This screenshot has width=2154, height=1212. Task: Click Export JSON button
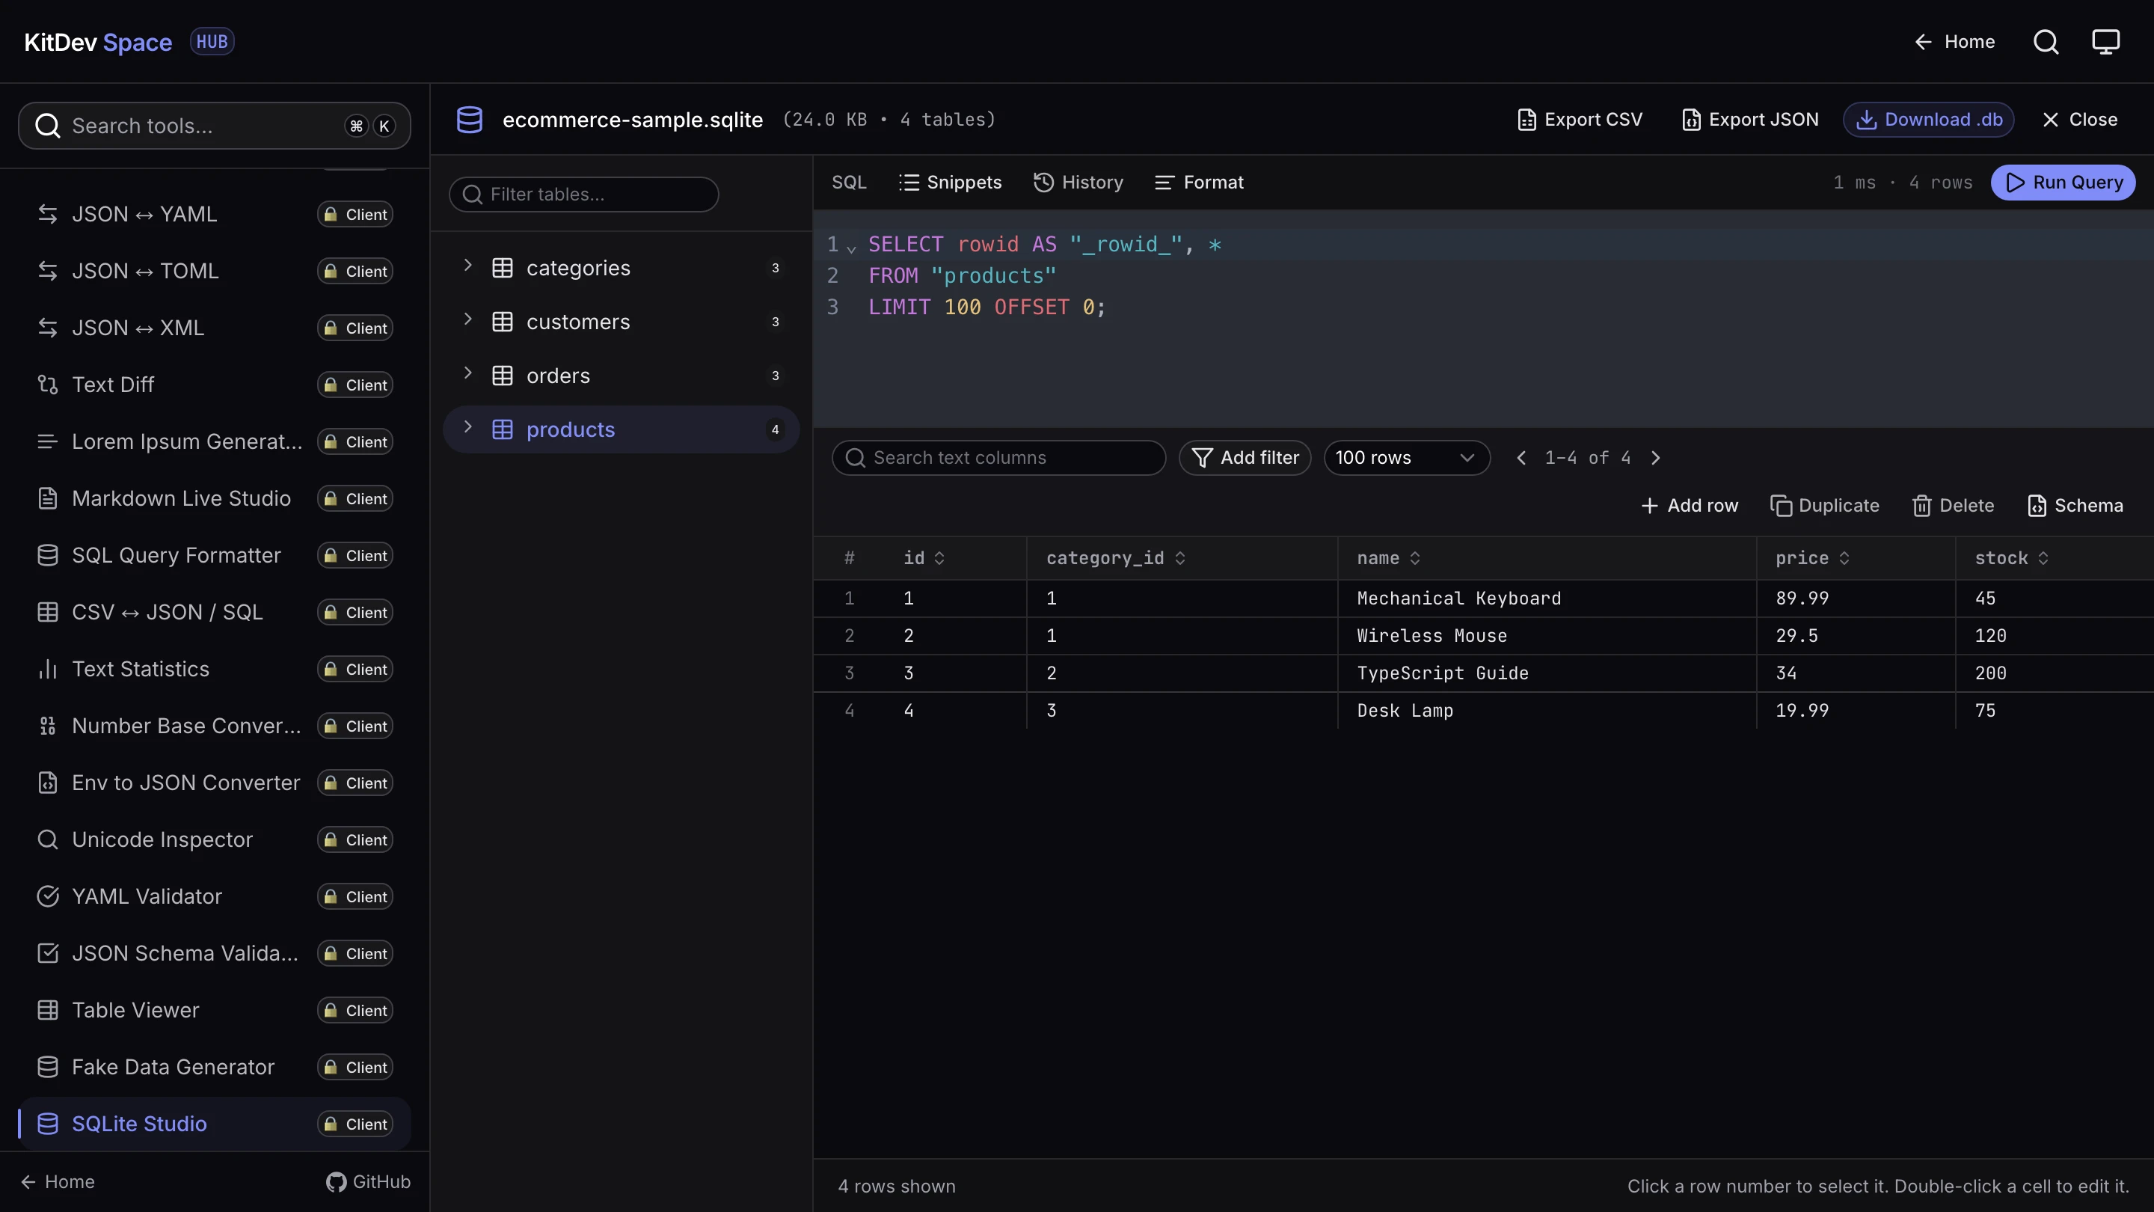tap(1750, 120)
